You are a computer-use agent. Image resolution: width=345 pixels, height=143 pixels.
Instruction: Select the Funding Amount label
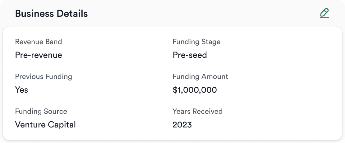pyautogui.click(x=200, y=76)
